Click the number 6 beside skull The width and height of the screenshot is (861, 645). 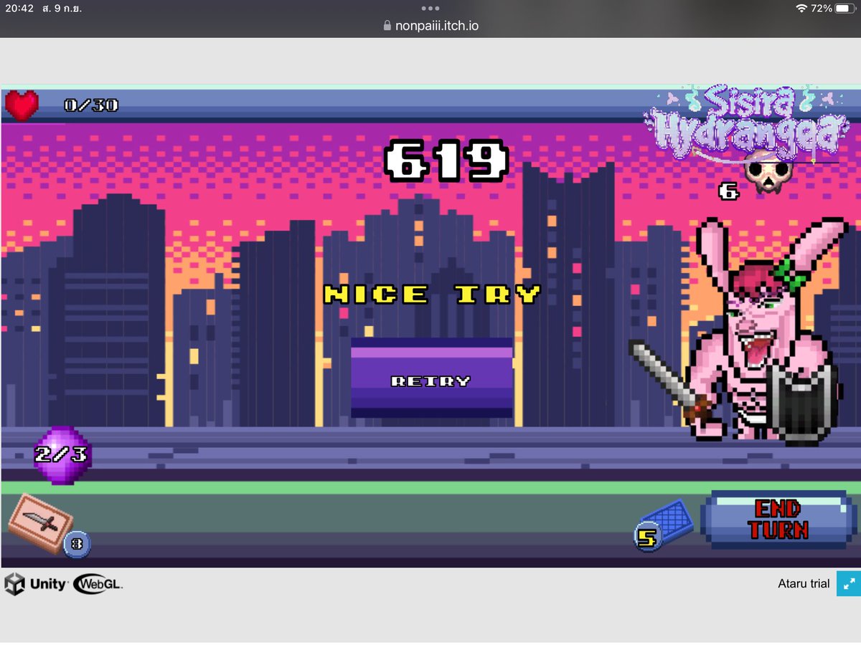pos(728,191)
